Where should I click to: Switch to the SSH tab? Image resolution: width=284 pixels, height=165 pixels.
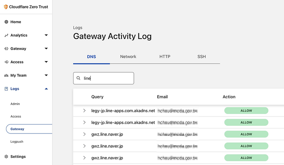pos(202,57)
